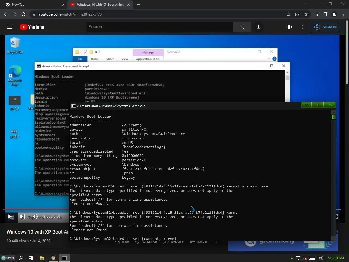Click the SHARE button under the video
The height and width of the screenshot is (262, 349).
pyautogui.click(x=173, y=242)
